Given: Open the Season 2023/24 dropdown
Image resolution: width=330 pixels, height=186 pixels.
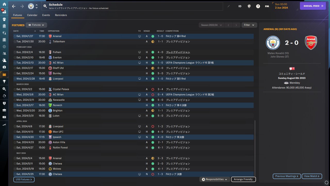Looking at the screenshot, I should coord(211,25).
